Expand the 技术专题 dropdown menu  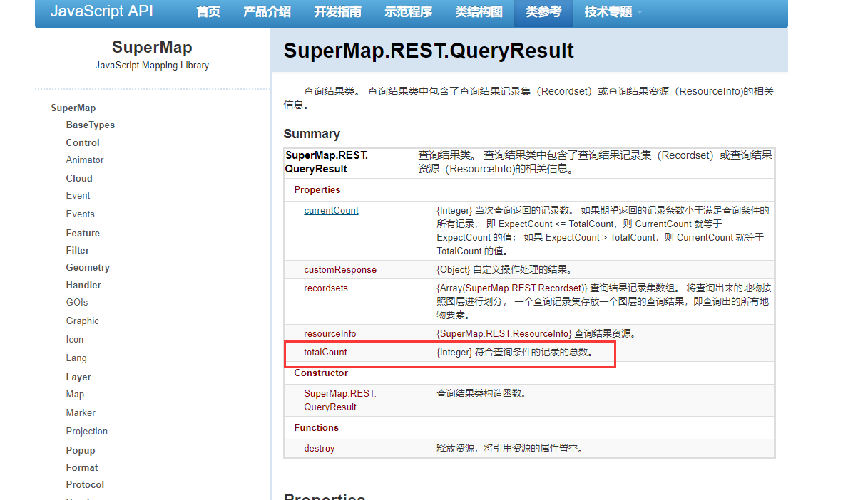pos(613,11)
